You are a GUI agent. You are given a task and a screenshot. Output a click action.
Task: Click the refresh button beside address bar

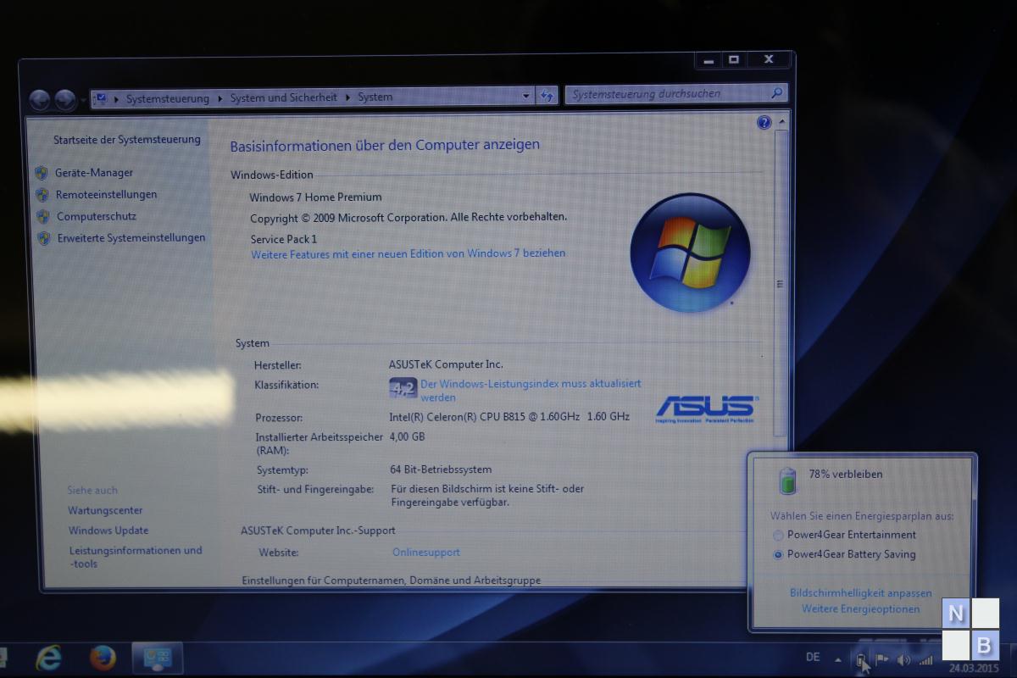(x=547, y=96)
